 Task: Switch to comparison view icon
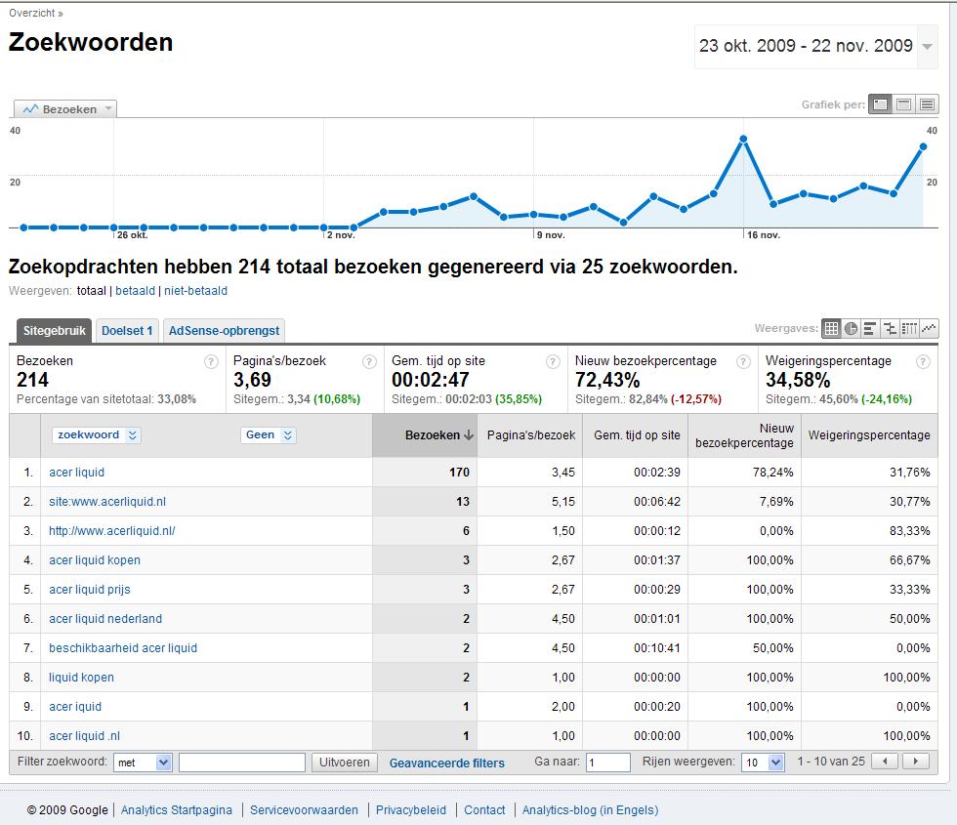(x=890, y=328)
